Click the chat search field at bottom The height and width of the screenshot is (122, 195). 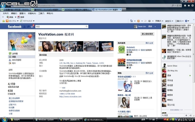173,115
